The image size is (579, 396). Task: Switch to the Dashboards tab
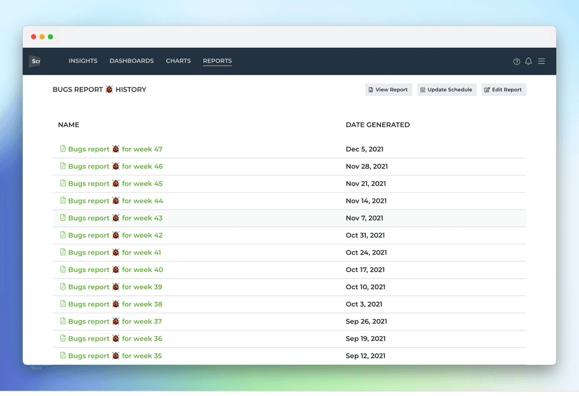(131, 61)
